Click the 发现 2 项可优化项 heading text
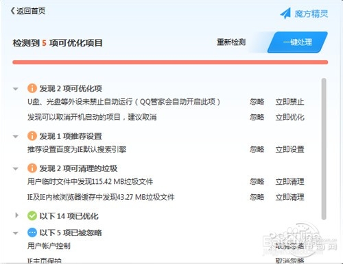 point(71,88)
